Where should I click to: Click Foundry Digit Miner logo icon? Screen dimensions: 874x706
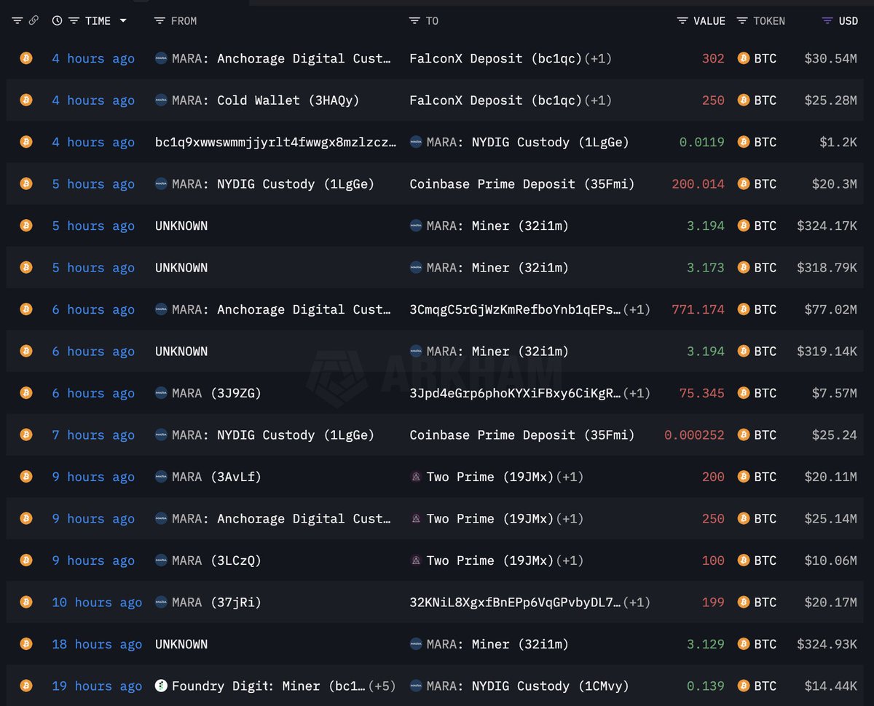click(162, 686)
